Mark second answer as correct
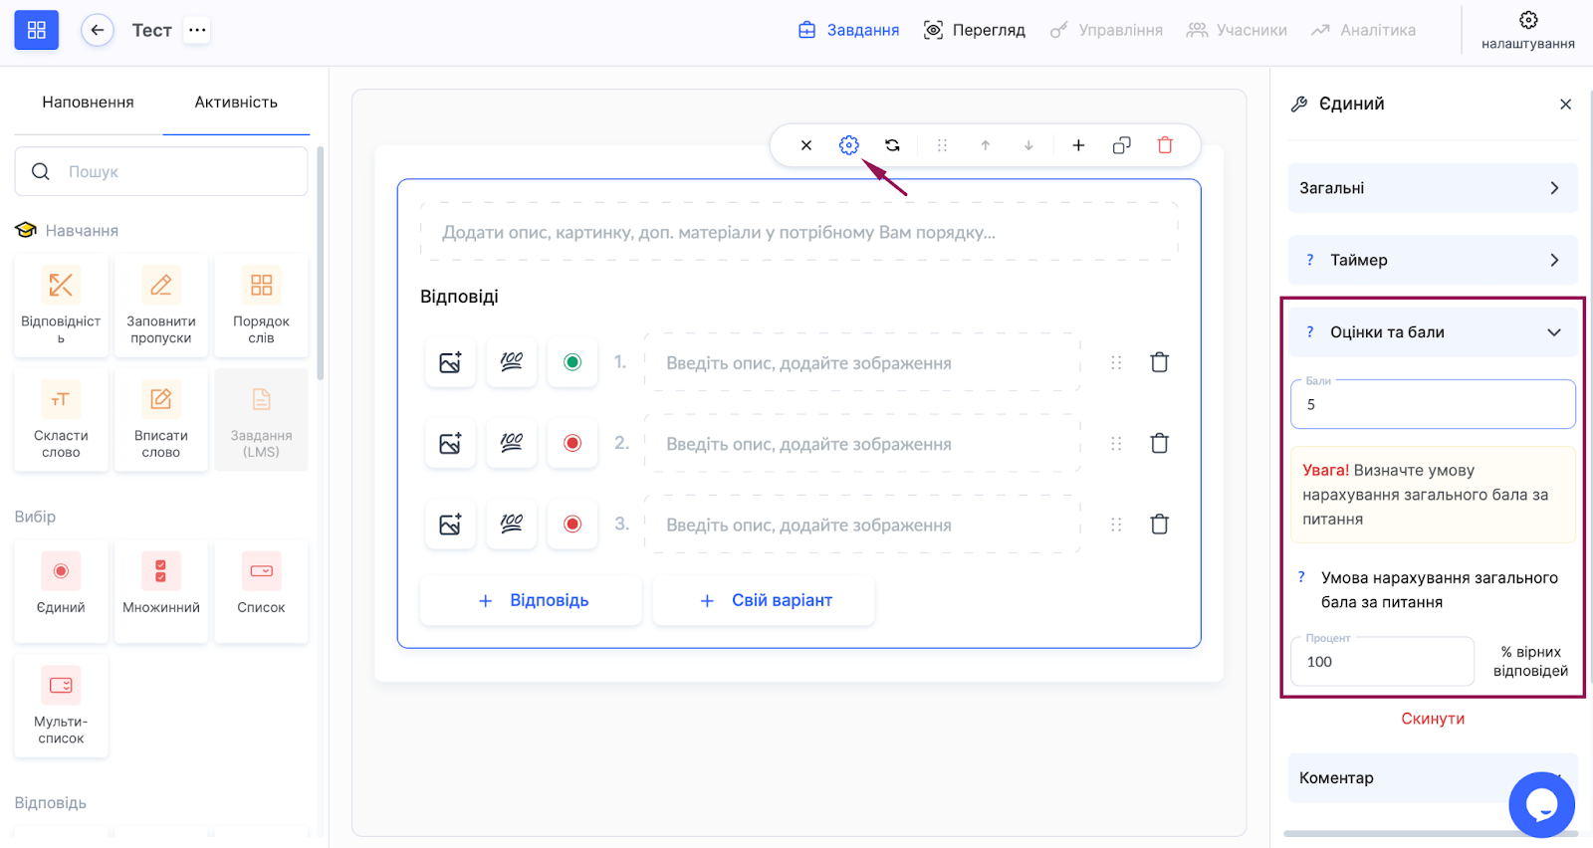The image size is (1593, 848). tap(572, 443)
